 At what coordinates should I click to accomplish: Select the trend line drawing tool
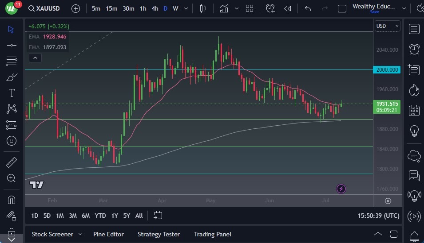click(x=12, y=45)
